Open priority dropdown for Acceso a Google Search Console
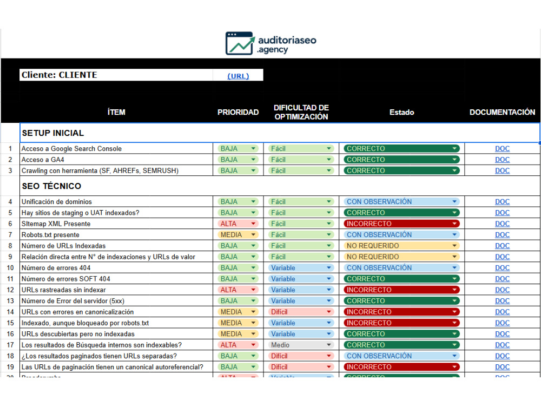This screenshot has width=541, height=406. (238, 148)
